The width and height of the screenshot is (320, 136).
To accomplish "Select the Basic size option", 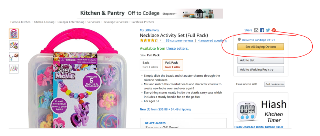I will click(150, 64).
